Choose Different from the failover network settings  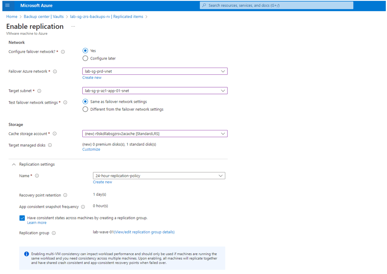coord(85,109)
